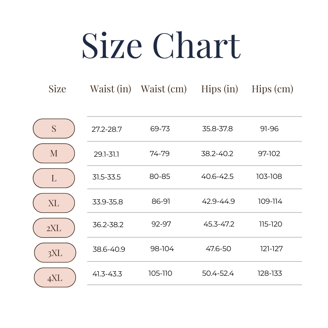328x328 pixels.
Task: Select the 109-114 hips cm value
Action: 270,201
